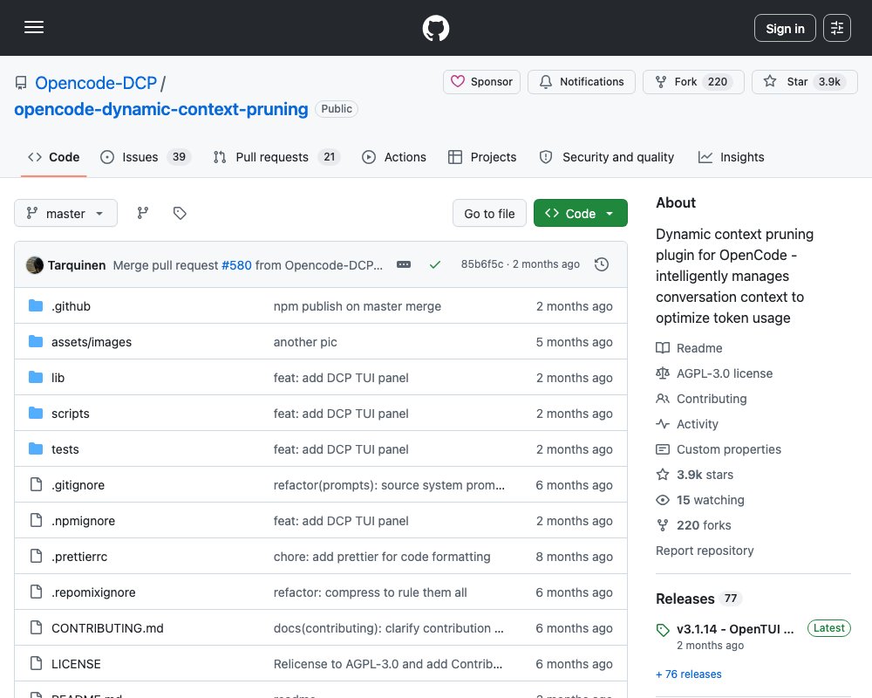Open the .repomixignore file
872x698 pixels.
point(93,592)
